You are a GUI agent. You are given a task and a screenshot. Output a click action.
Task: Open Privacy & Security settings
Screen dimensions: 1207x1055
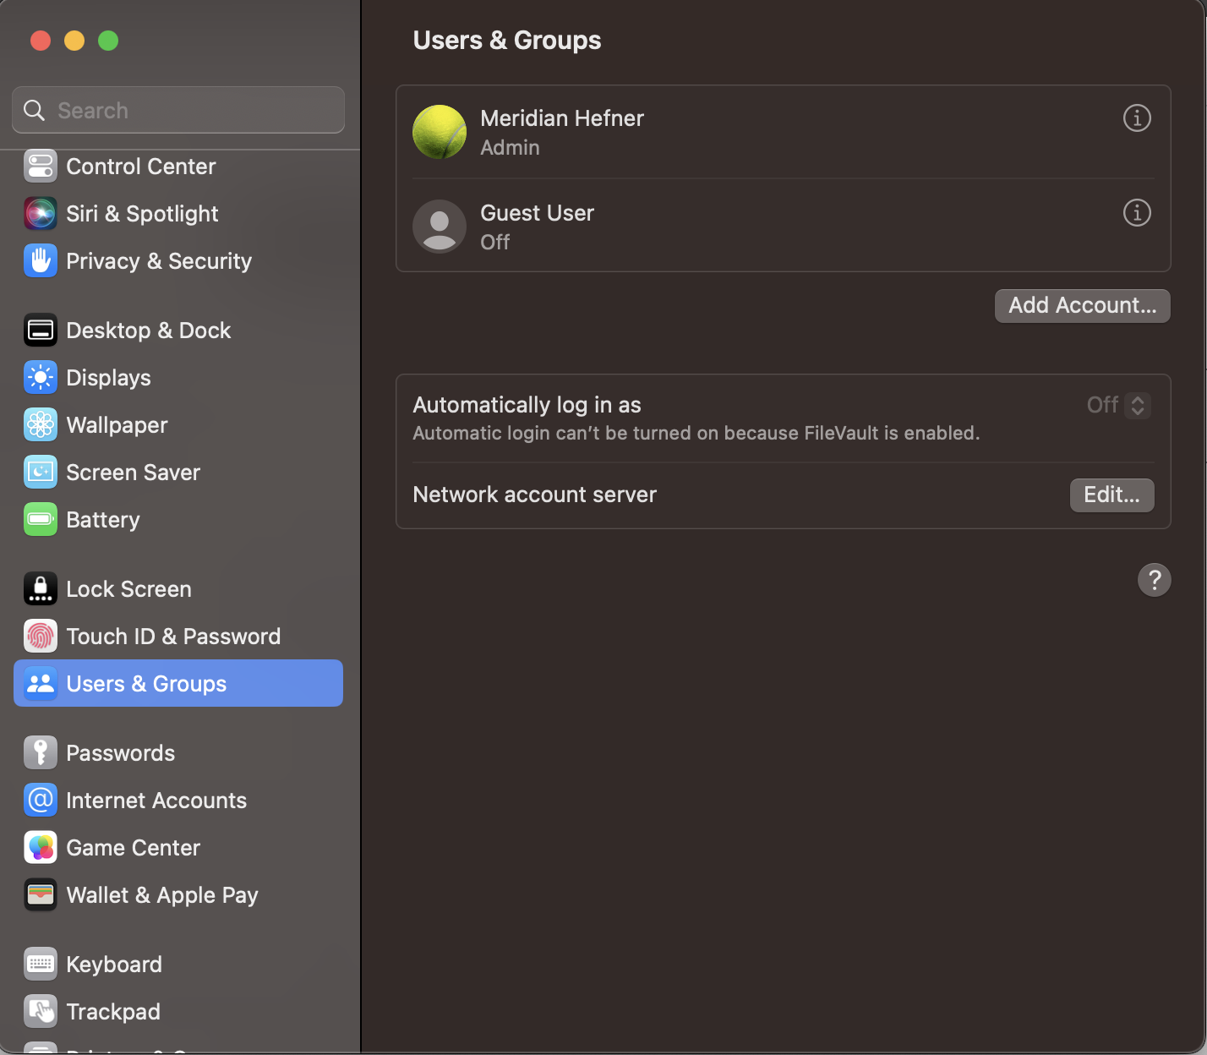[158, 260]
